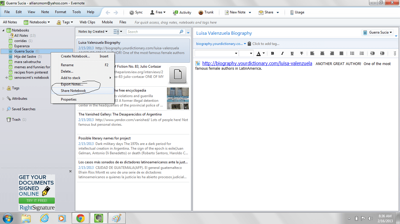
Task: Open Properties from the context menu
Action: coord(82,99)
